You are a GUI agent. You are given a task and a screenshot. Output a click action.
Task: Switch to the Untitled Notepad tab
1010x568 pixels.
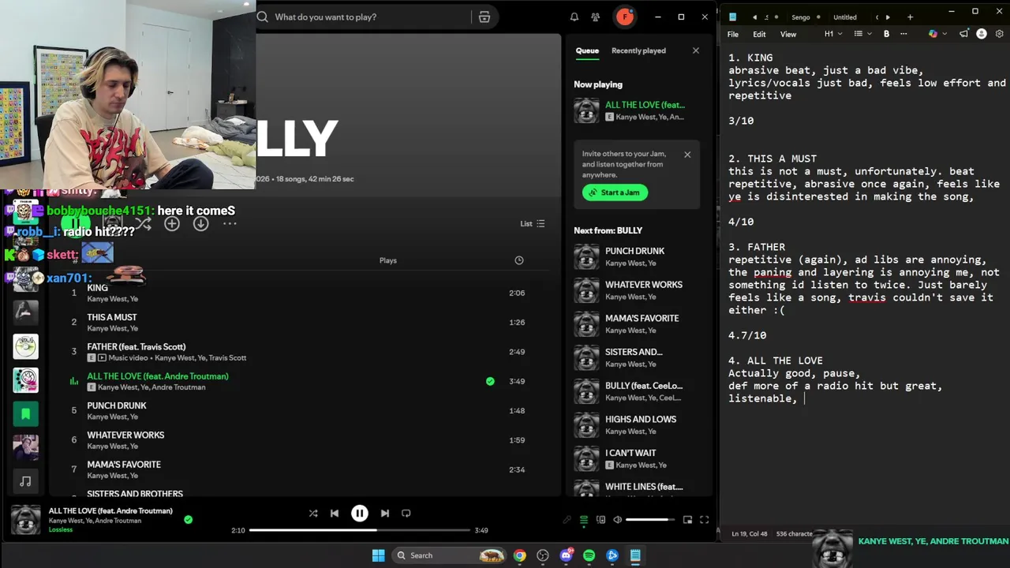click(844, 17)
